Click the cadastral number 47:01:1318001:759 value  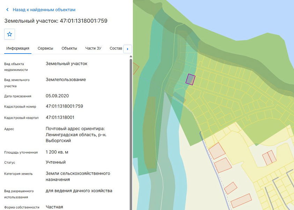(64, 106)
